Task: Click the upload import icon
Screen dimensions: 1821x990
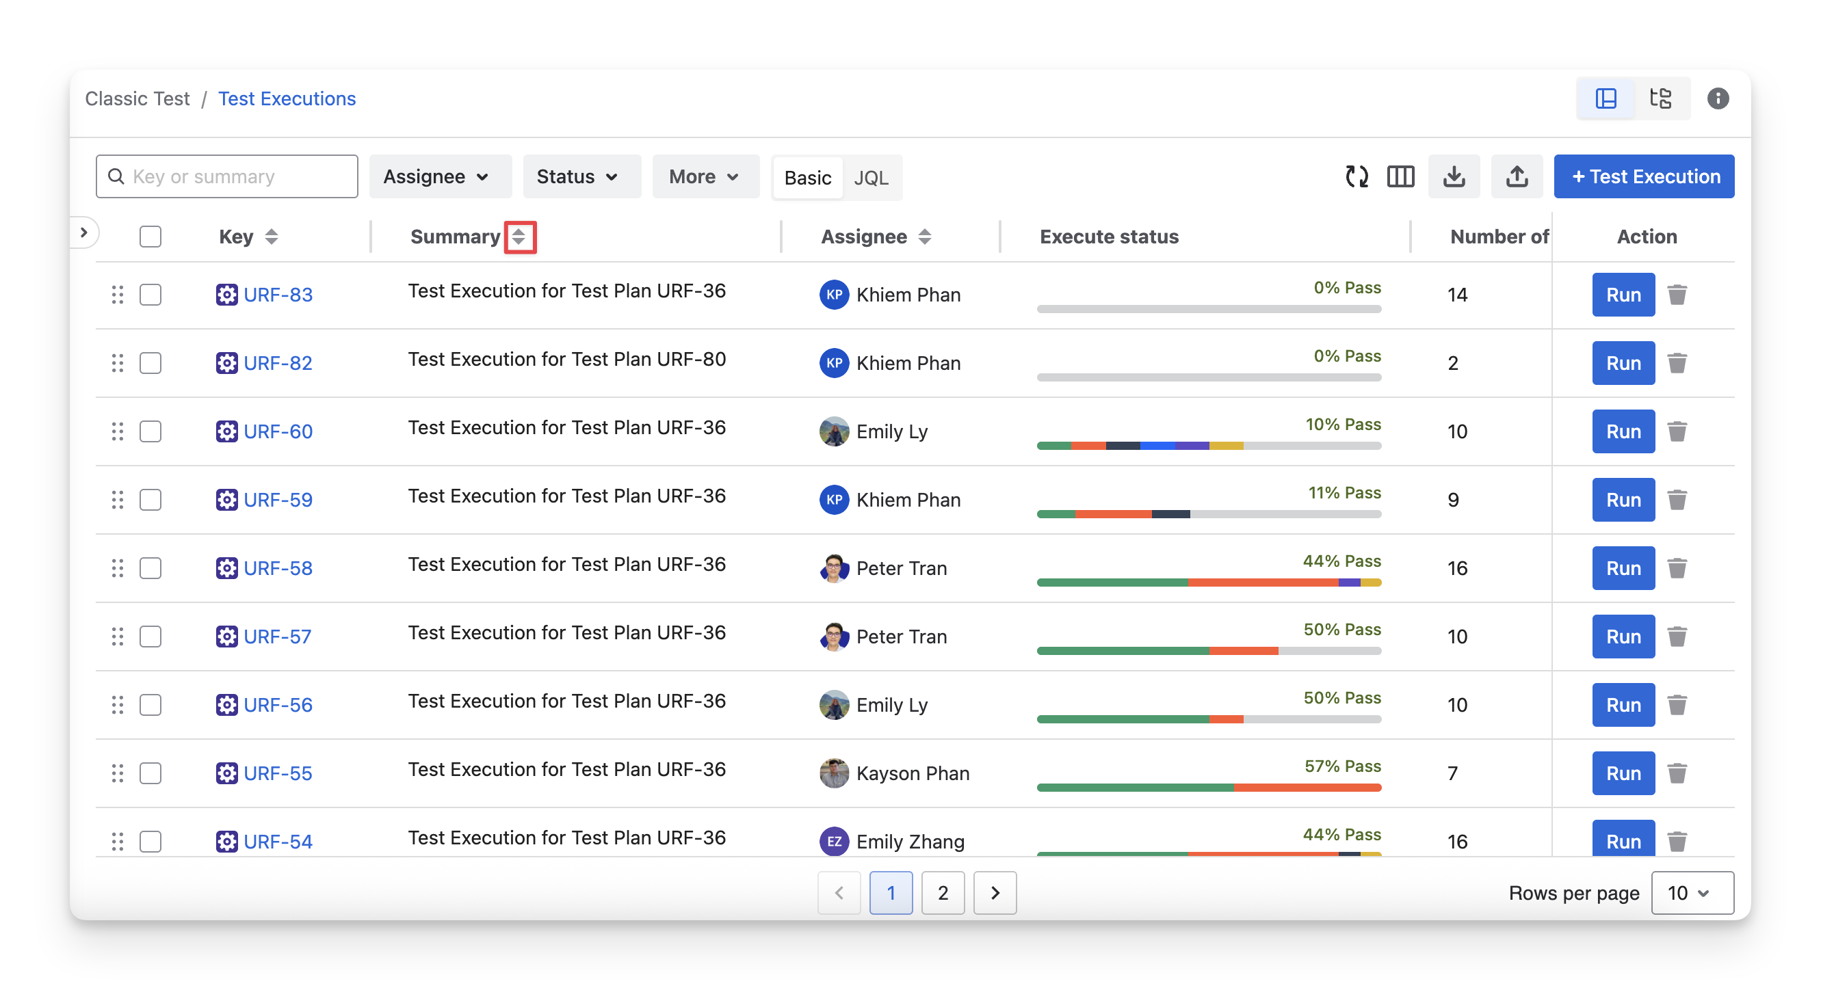Action: click(x=1517, y=176)
